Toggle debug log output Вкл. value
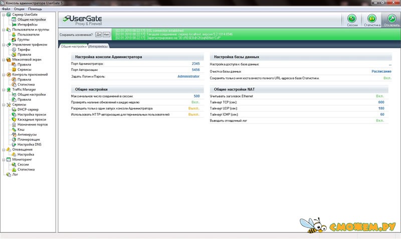The width and height of the screenshot is (401, 239). click(380, 120)
